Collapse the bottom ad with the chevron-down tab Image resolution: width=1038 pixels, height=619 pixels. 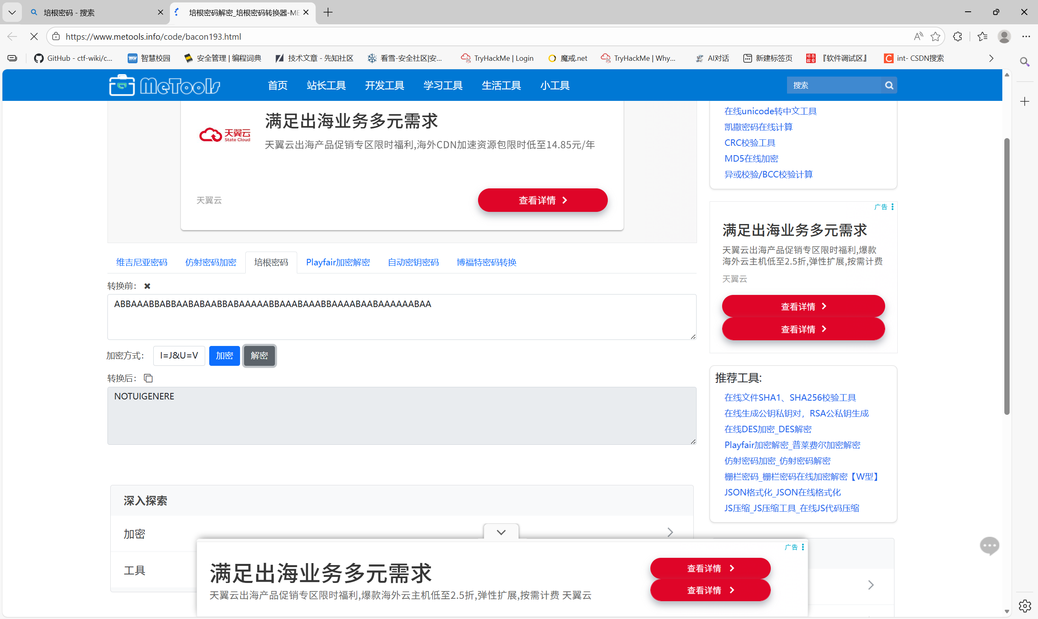click(x=501, y=532)
